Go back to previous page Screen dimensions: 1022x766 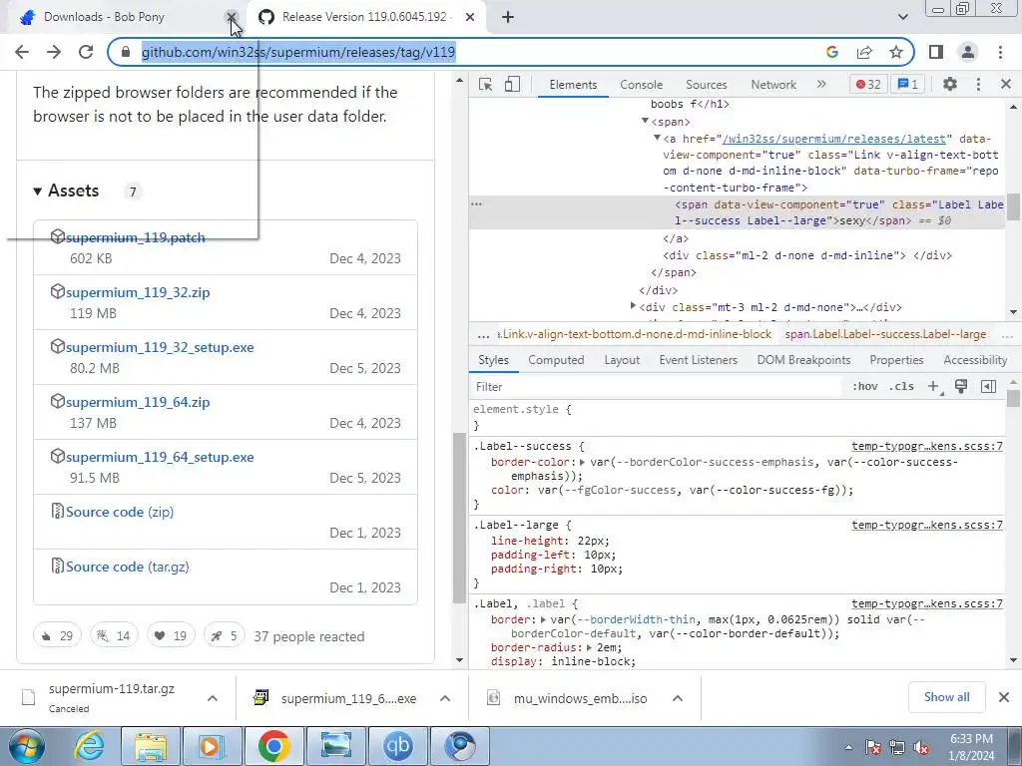pyautogui.click(x=22, y=52)
